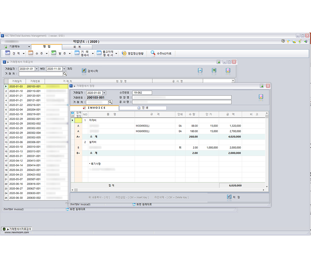Screen dimensions: 311x268
Task: Click the blue help icon in grid header
Action: tap(72, 113)
